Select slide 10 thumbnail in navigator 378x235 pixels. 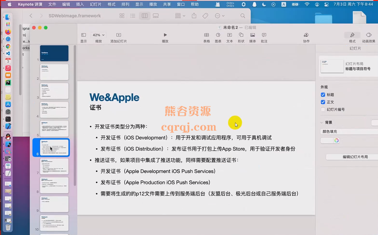(54, 223)
